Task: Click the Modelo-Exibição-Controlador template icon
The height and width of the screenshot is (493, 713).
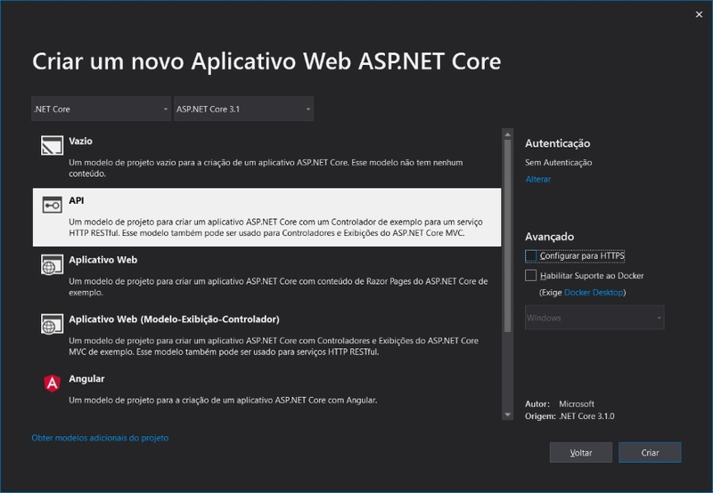Action: 52,324
